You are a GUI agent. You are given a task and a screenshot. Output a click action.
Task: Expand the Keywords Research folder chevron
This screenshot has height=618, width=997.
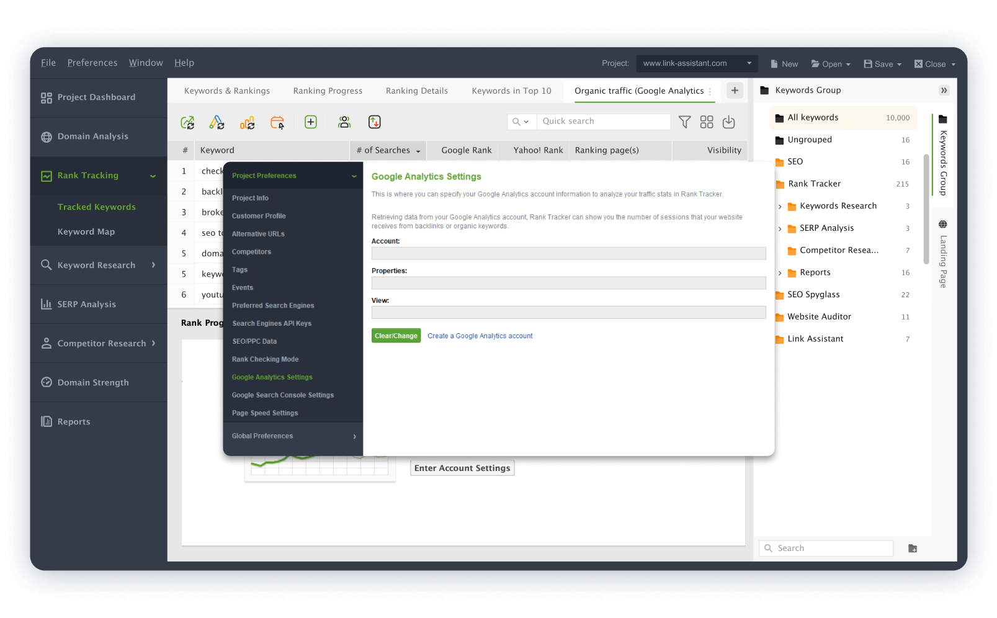pos(780,207)
